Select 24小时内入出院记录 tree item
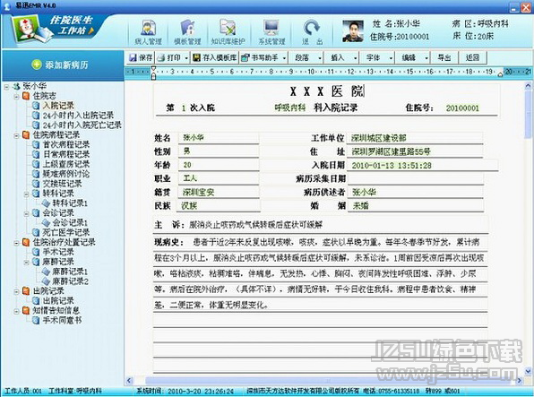Viewport: 534px width, 397px height. 78,116
